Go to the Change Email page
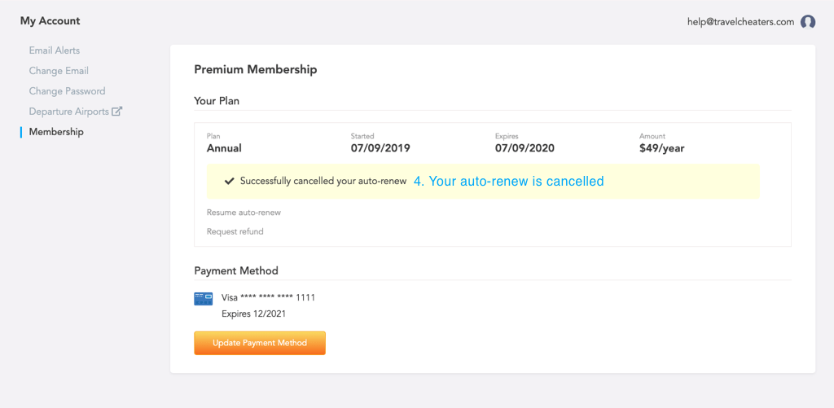Screen dimensions: 834x408 (x=59, y=71)
